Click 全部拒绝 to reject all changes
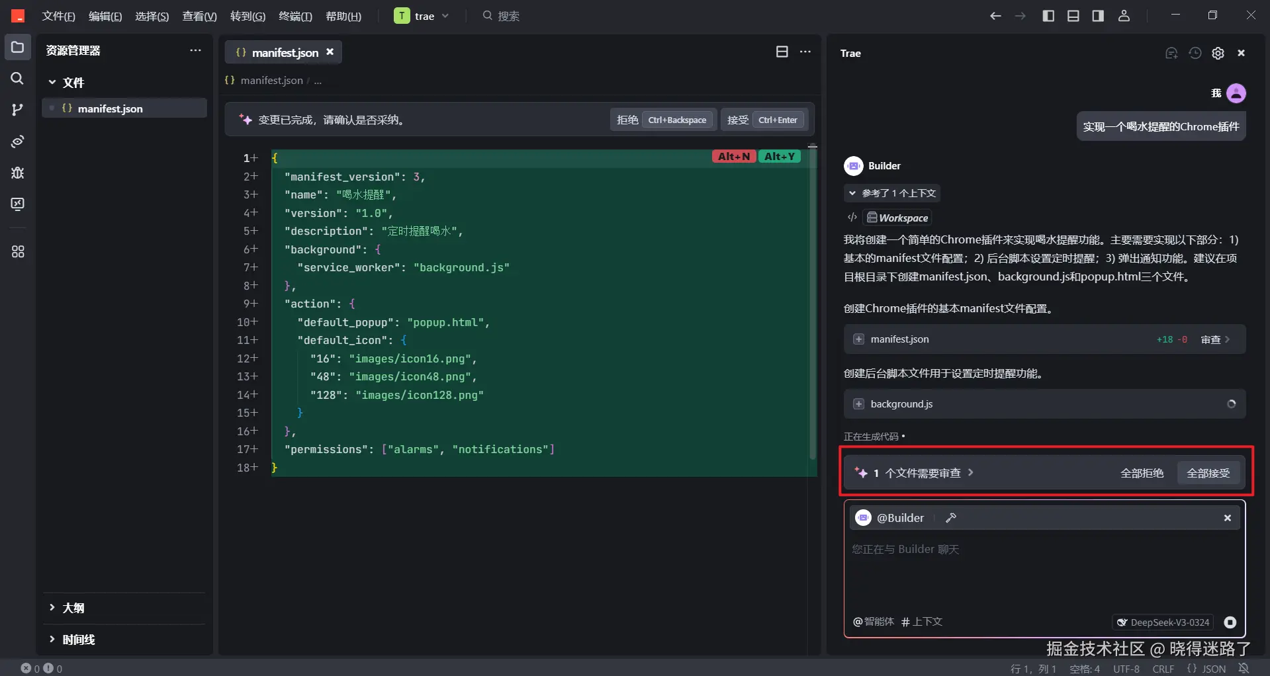The width and height of the screenshot is (1270, 676). pos(1142,473)
